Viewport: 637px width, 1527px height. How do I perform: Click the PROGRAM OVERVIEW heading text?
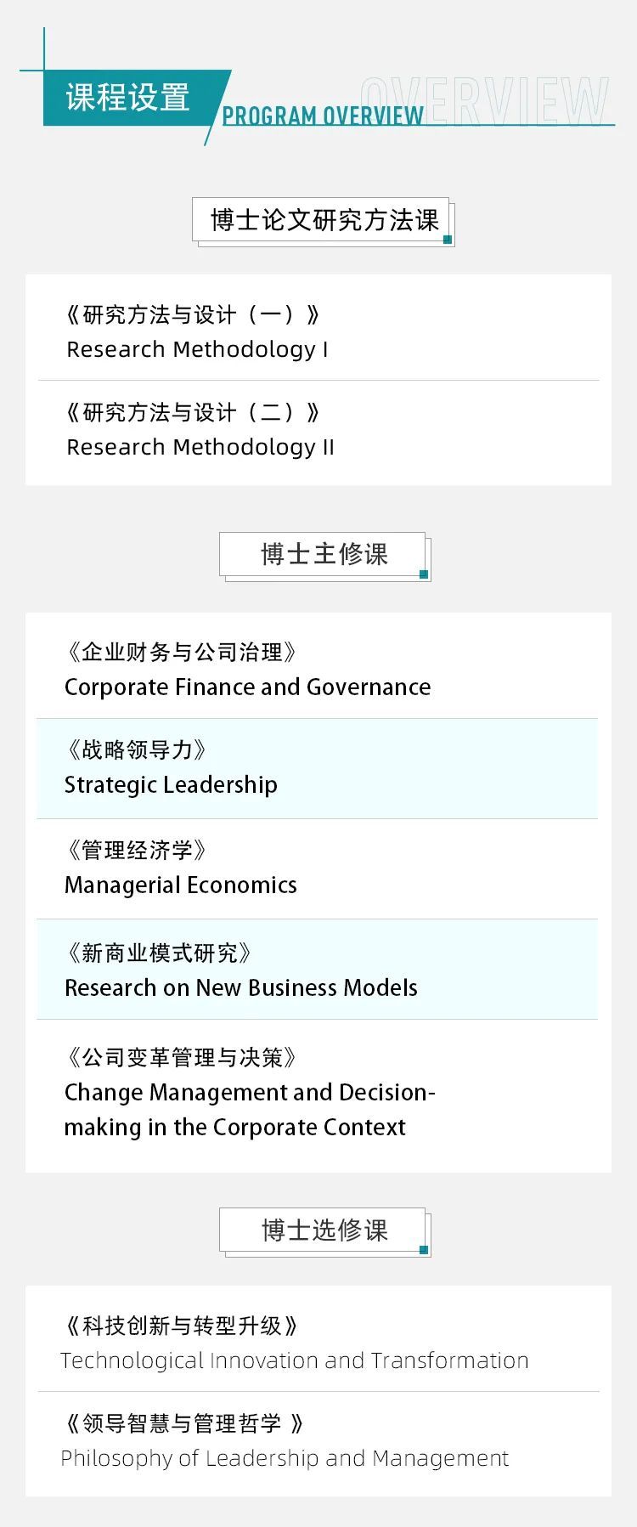pos(323,116)
